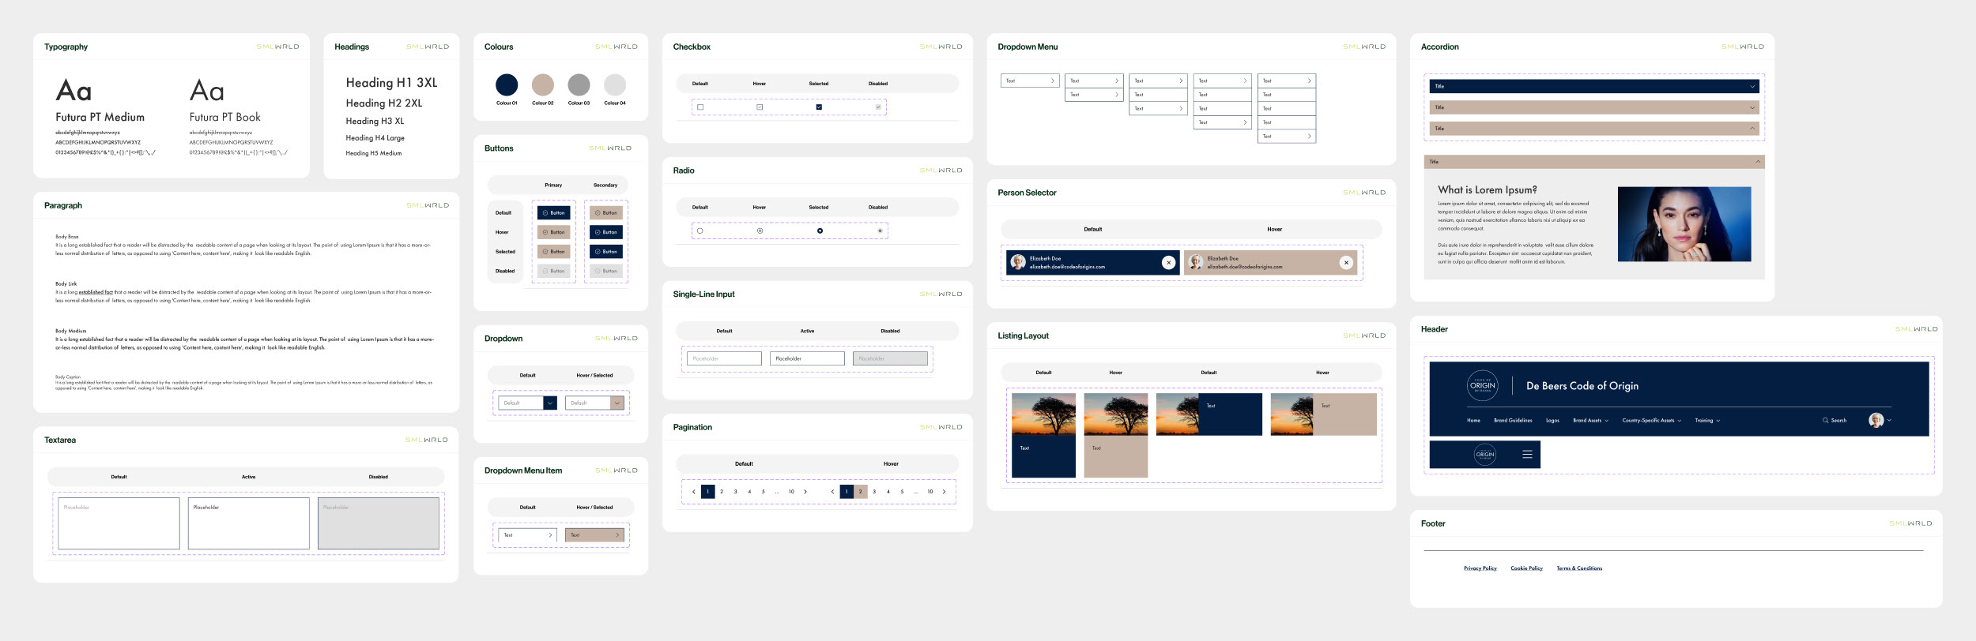Screen dimensions: 1976x641
Task: Click the large Origin logo beside De Beers title
Action: point(1482,385)
